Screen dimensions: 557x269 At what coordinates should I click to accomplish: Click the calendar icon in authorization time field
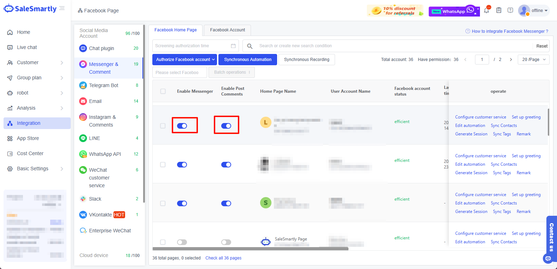pos(233,46)
